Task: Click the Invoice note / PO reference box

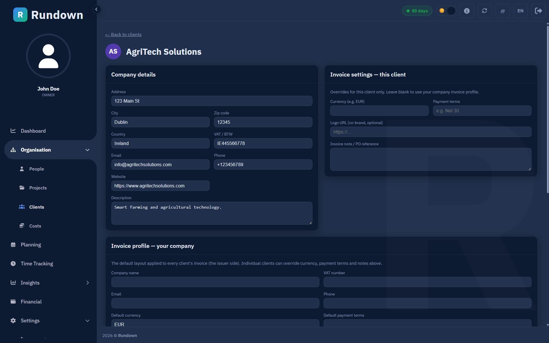Action: coord(431,159)
